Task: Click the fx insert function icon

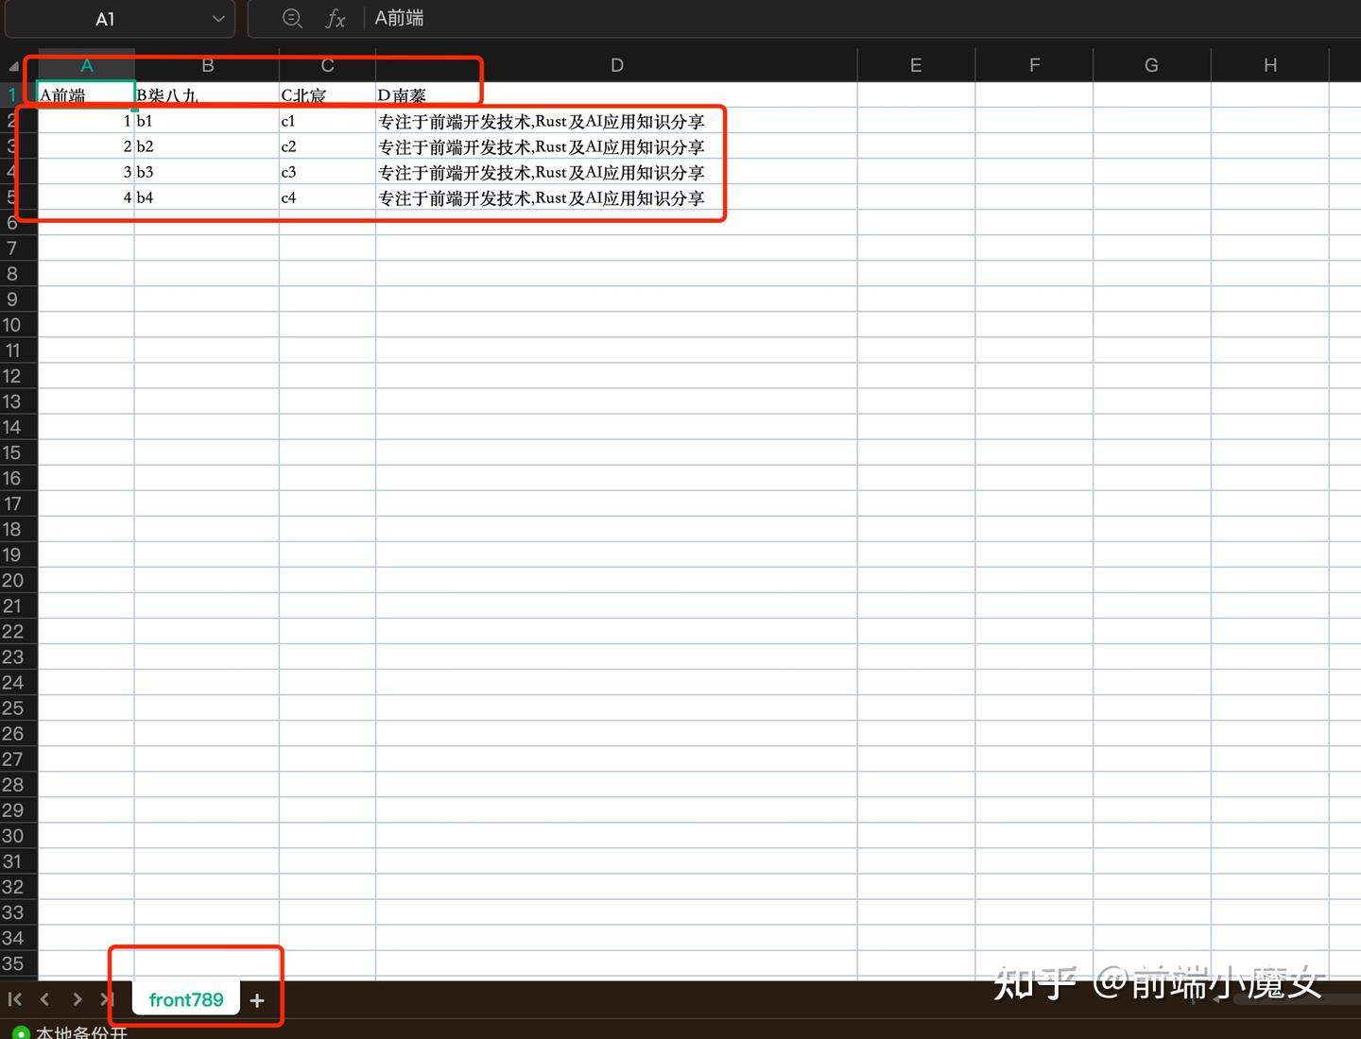Action: coord(336,18)
